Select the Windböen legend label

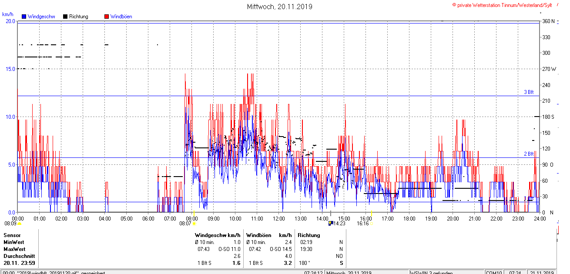click(x=121, y=17)
